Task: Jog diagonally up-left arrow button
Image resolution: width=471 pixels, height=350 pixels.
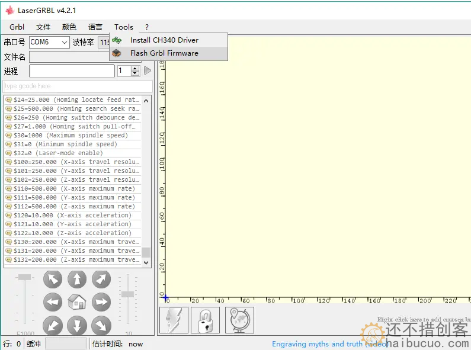Action: point(53,279)
